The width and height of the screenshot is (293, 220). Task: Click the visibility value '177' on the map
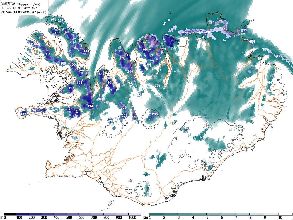click(x=81, y=72)
